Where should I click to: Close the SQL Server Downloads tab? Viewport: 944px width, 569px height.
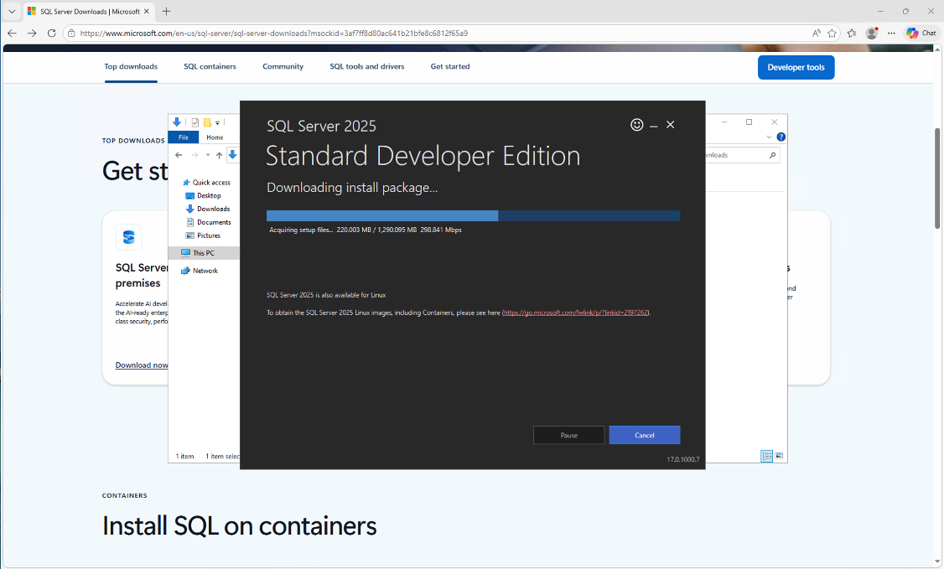[x=147, y=12]
